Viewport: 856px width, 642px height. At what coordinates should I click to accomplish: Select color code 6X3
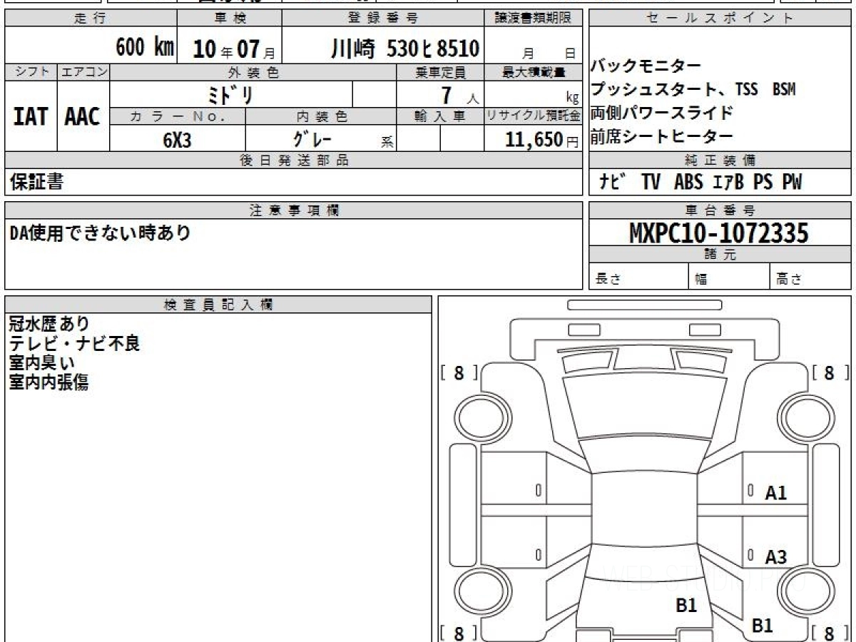click(177, 140)
